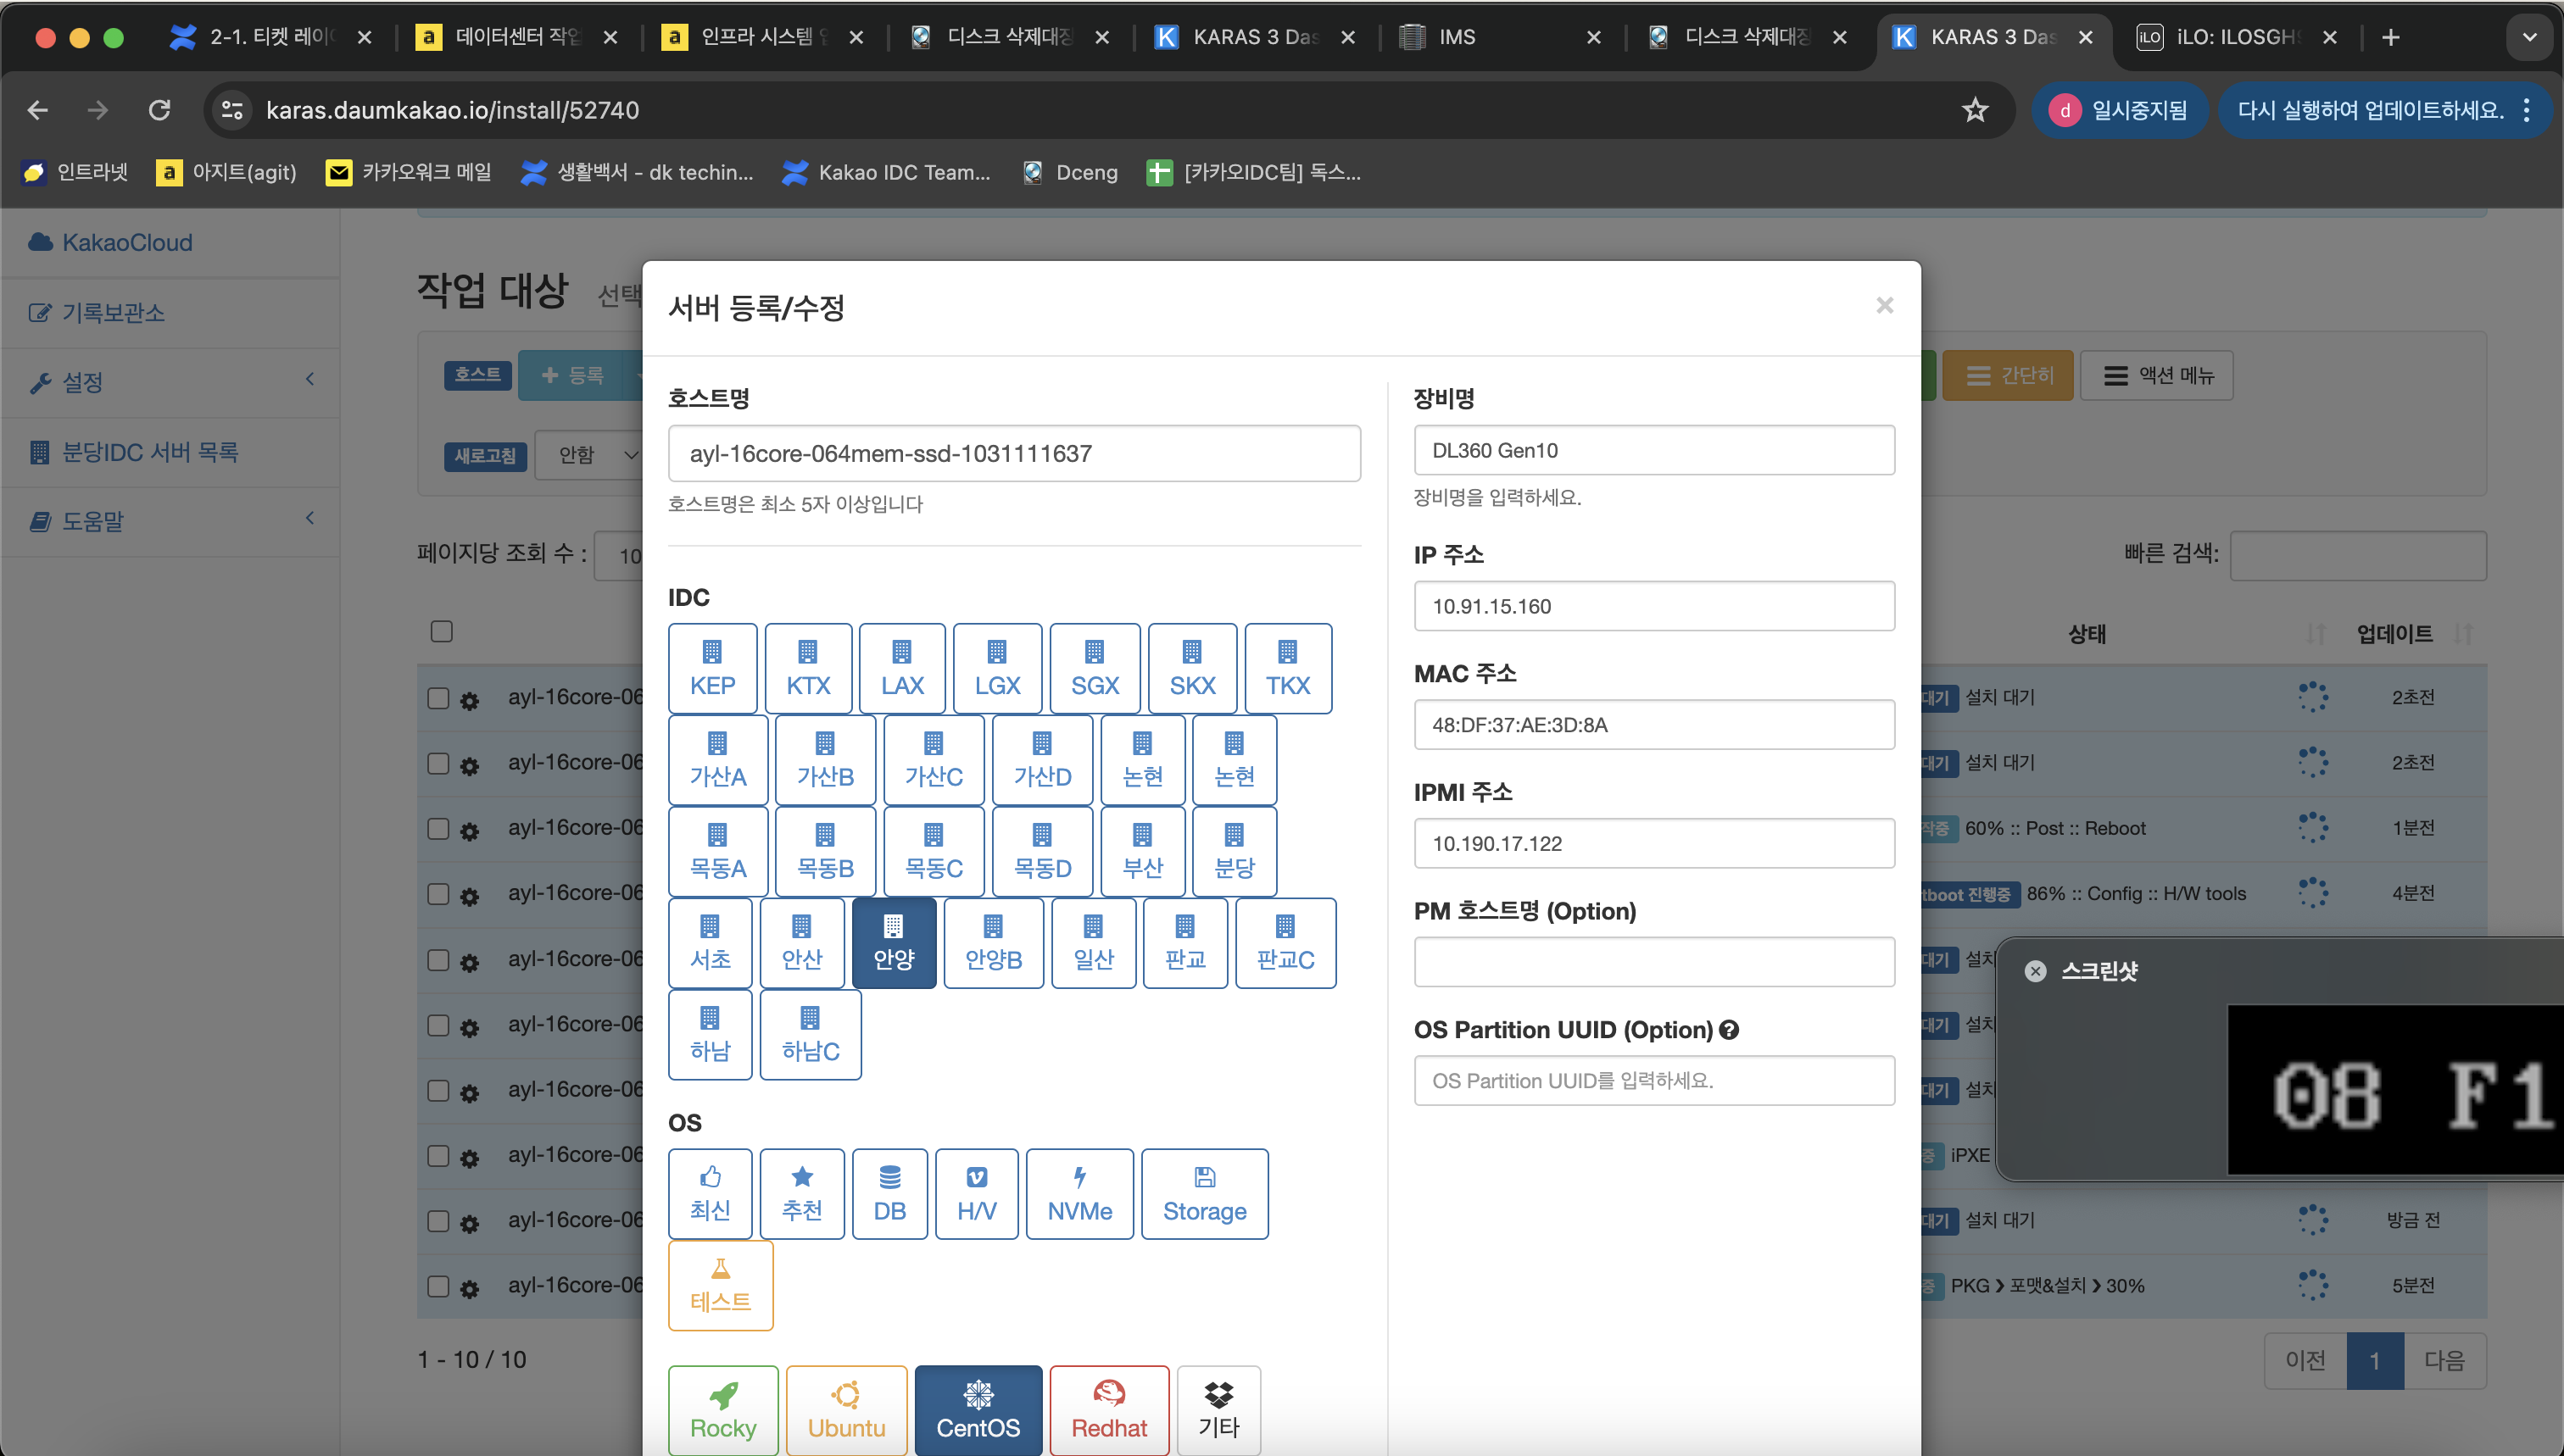Dismiss the 스크린샷 popup with its close icon

2035,971
